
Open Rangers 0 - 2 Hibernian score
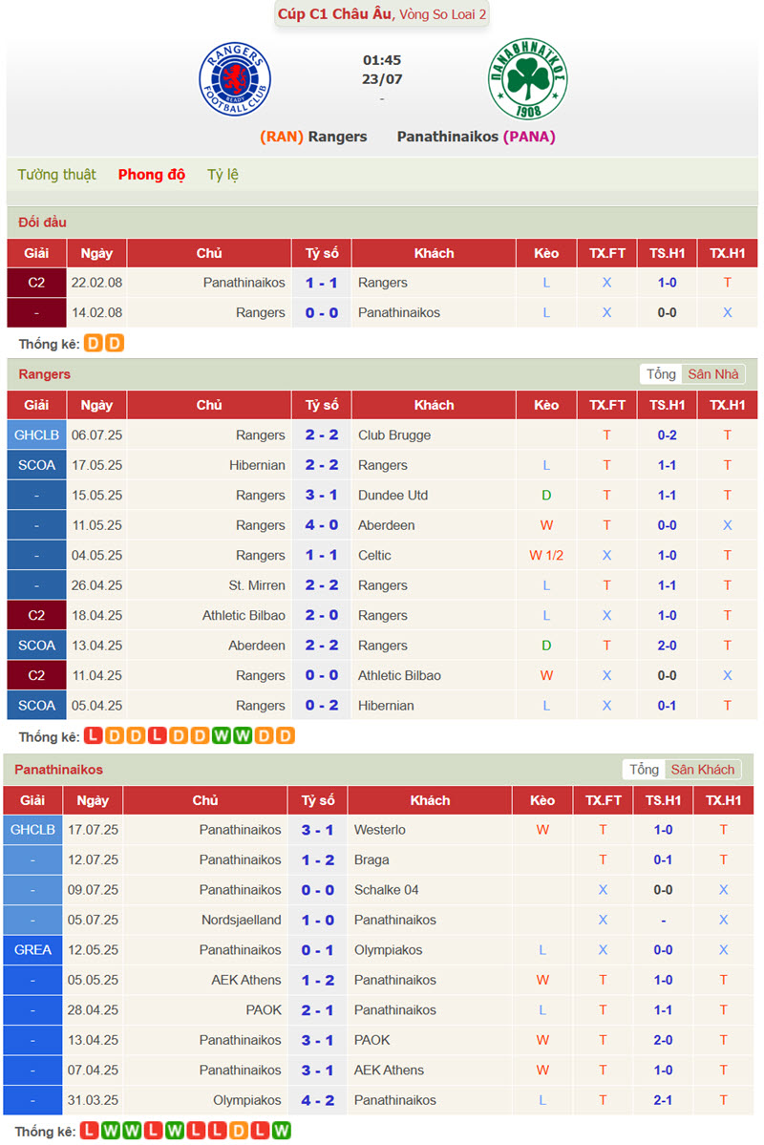(322, 706)
